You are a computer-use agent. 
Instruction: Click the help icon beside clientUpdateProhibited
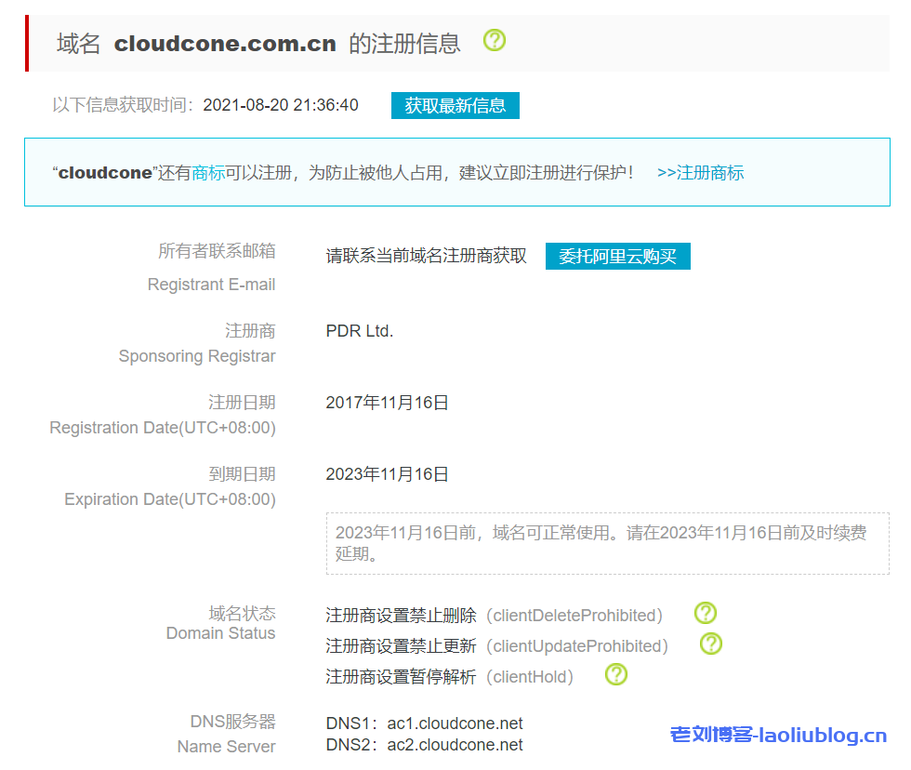coord(710,644)
